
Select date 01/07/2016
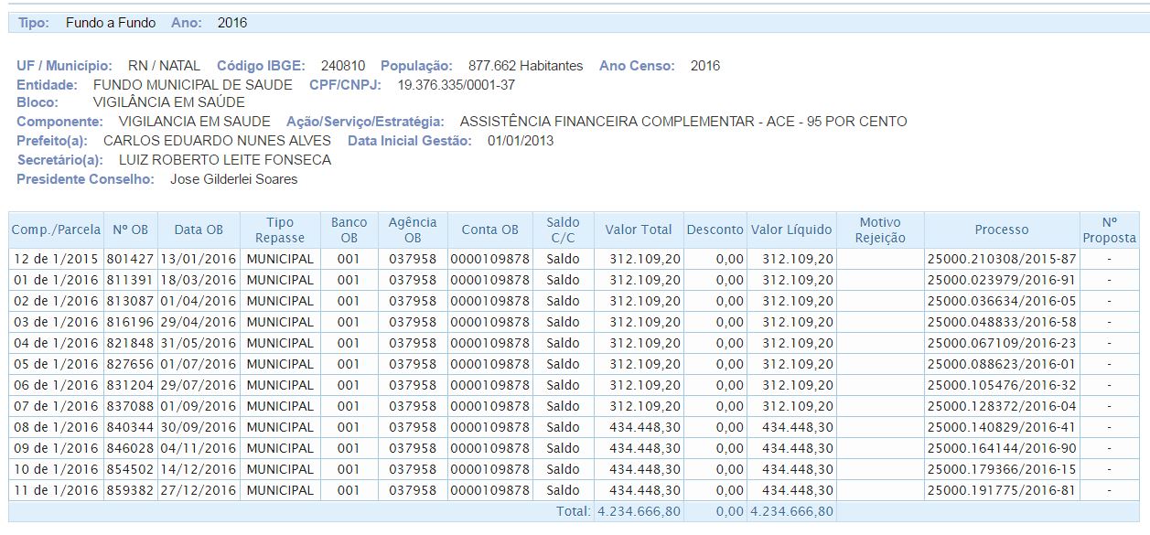(199, 364)
